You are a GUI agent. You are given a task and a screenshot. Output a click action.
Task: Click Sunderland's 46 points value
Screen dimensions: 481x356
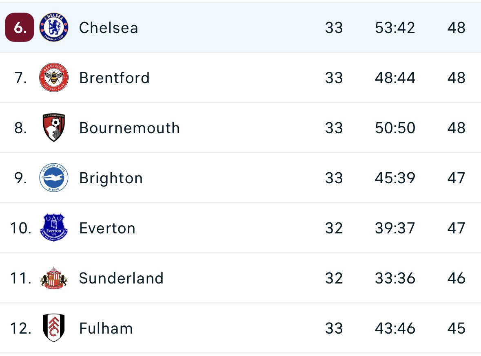(x=456, y=278)
